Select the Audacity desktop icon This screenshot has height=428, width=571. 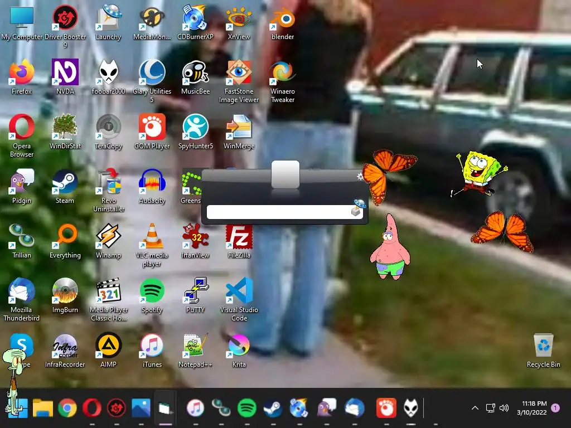[152, 186]
